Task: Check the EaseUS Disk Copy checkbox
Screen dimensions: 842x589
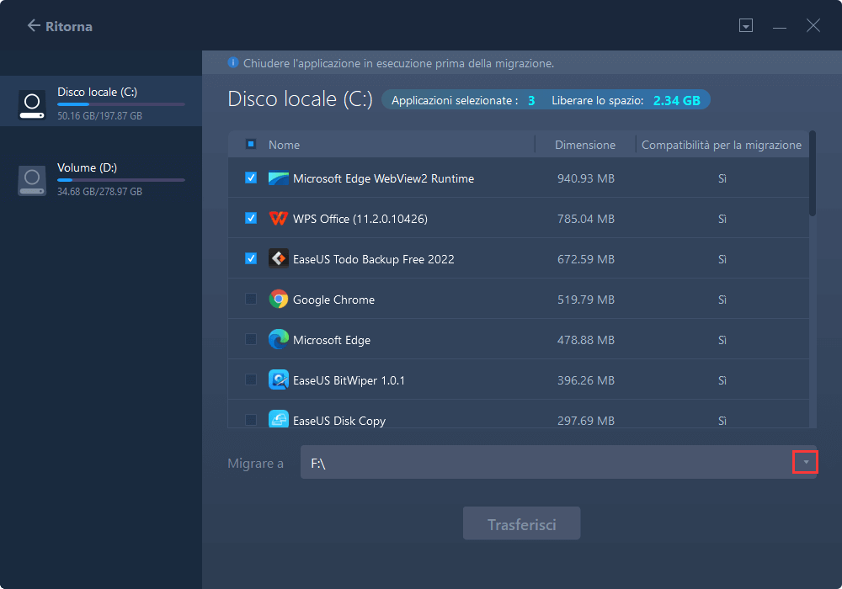Action: click(x=251, y=420)
